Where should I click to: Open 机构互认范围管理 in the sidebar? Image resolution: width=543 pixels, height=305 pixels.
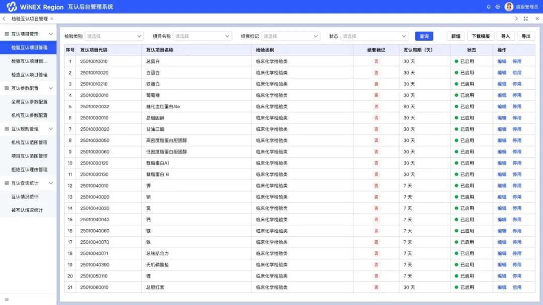pos(29,142)
